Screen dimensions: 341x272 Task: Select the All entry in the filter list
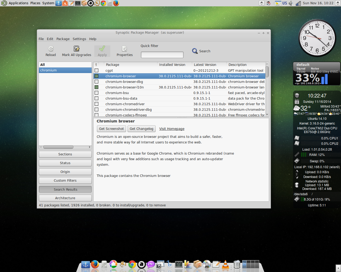click(65, 65)
